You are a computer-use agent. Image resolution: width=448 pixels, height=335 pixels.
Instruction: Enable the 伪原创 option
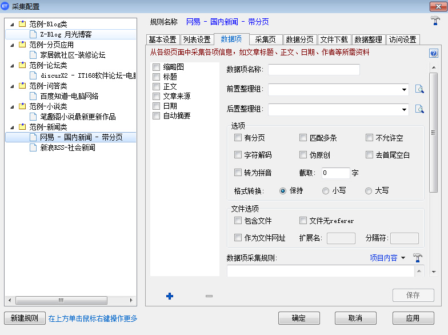(303, 155)
